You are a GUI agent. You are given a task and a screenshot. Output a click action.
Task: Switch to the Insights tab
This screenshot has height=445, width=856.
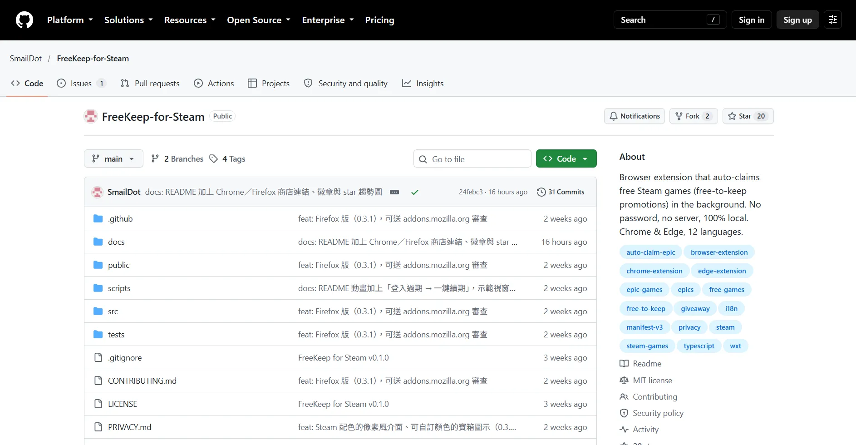423,84
